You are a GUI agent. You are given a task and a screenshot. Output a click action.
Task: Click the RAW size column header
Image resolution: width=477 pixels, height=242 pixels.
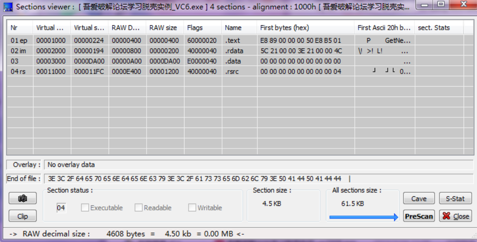click(x=165, y=28)
